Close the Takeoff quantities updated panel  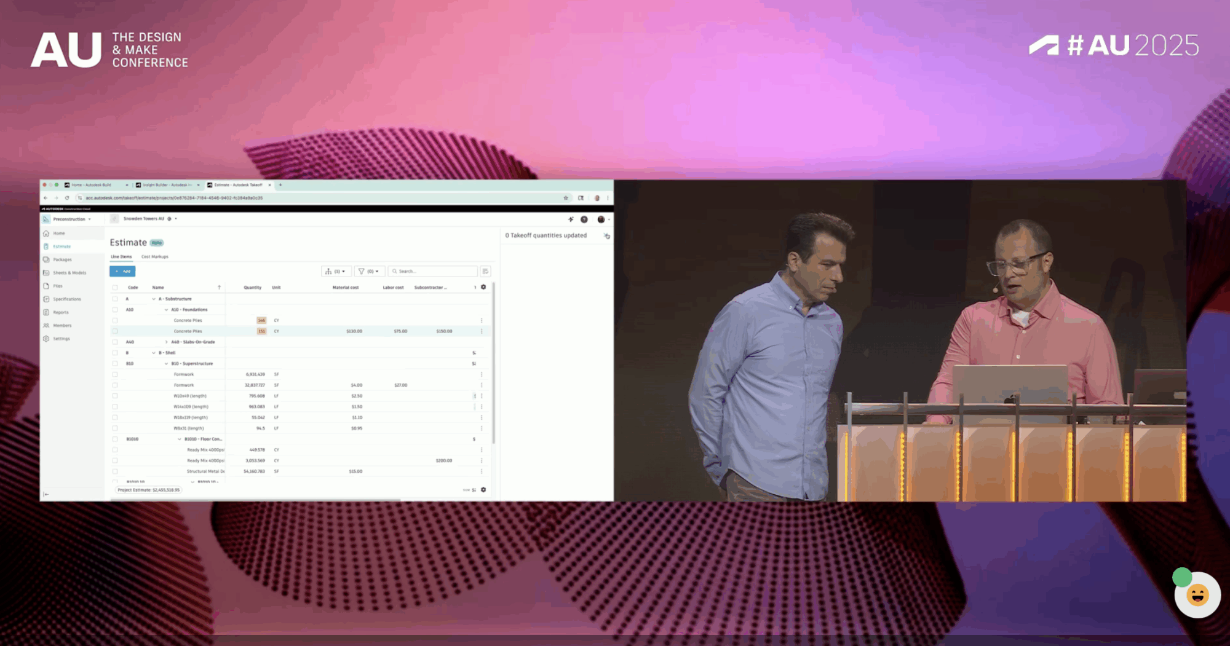pos(607,236)
